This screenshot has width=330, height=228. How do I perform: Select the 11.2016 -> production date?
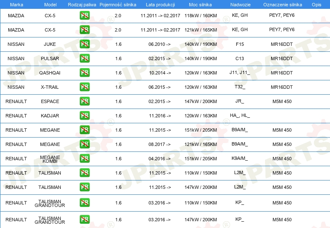click(x=160, y=116)
